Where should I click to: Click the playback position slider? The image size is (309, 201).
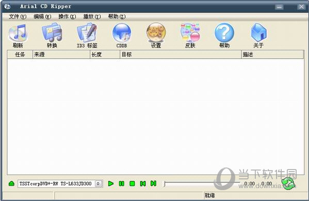pyautogui.click(x=202, y=183)
